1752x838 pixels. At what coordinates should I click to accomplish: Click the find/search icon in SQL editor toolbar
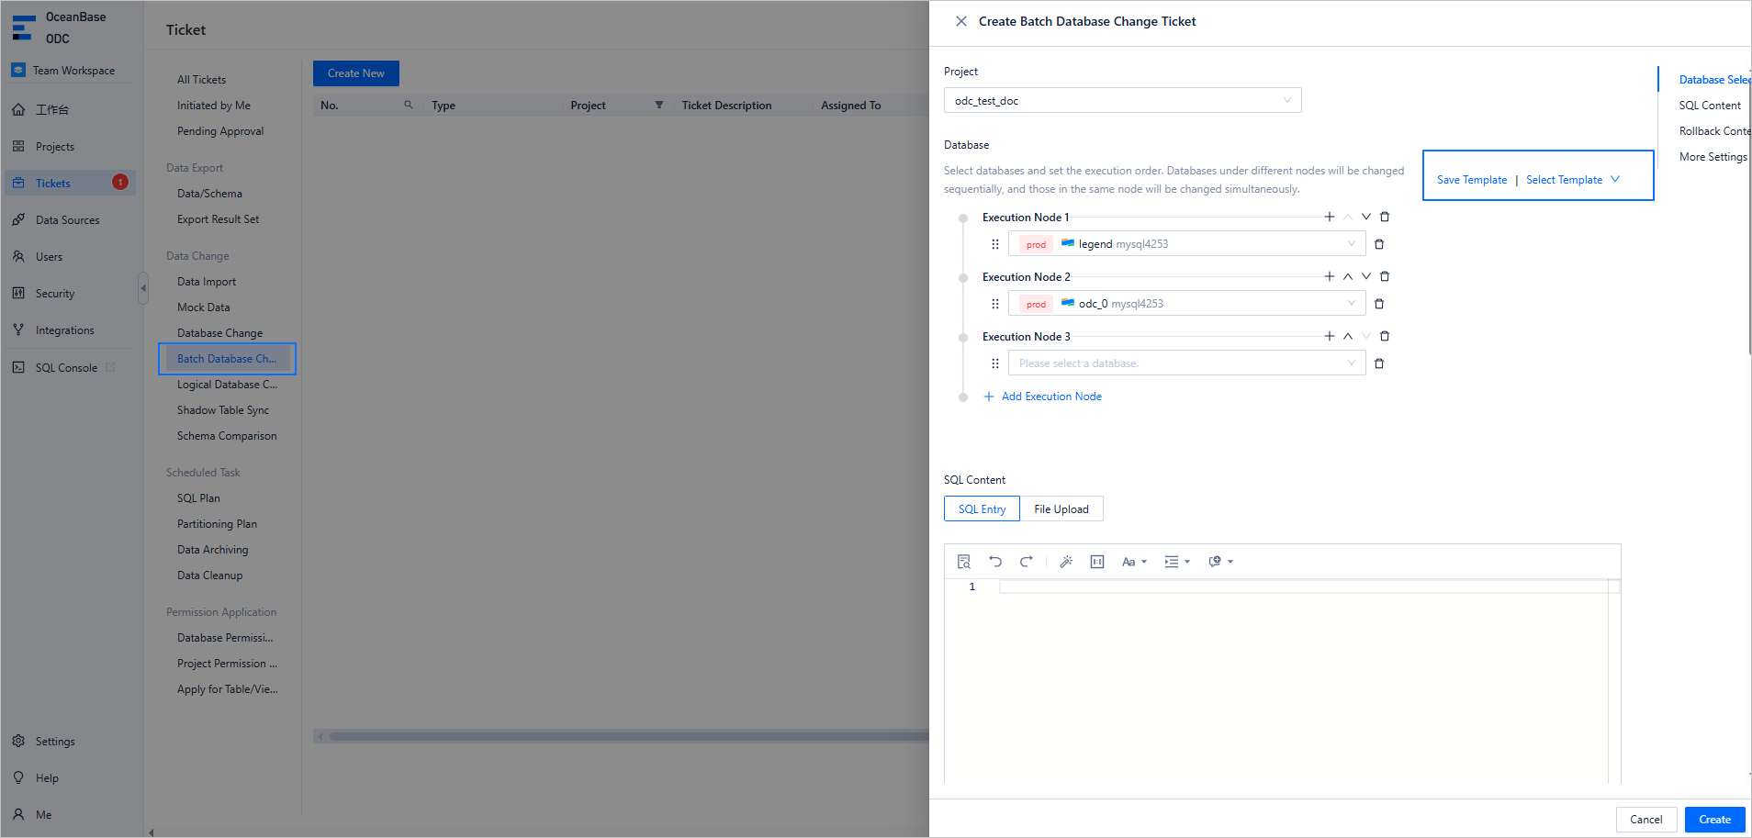tap(963, 562)
